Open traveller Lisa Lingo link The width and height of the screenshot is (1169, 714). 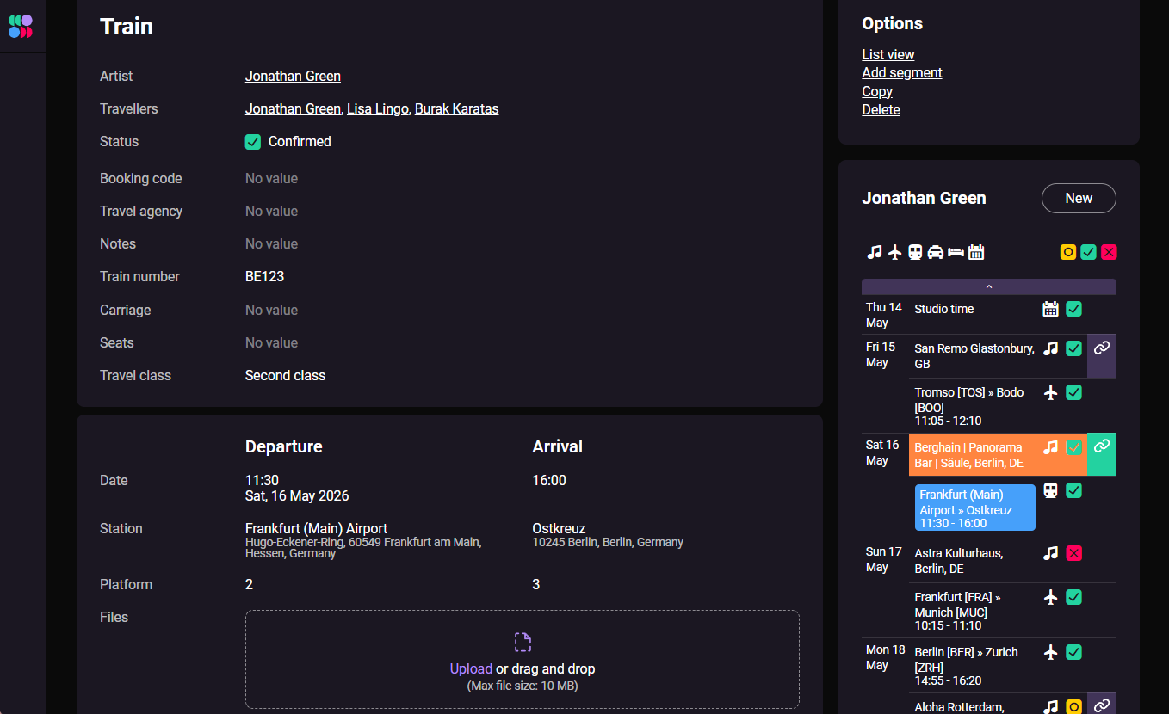[378, 108]
